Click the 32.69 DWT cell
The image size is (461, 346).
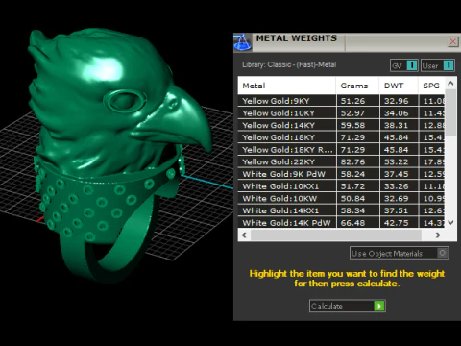click(400, 198)
